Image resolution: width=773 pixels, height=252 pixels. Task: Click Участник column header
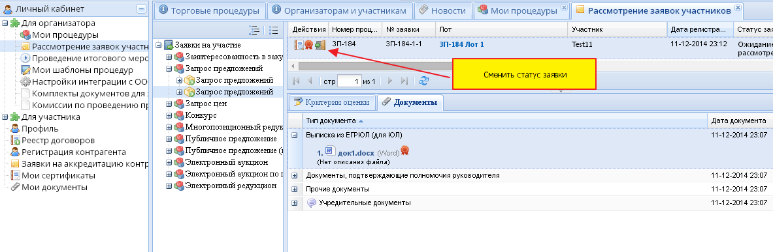coord(617,29)
